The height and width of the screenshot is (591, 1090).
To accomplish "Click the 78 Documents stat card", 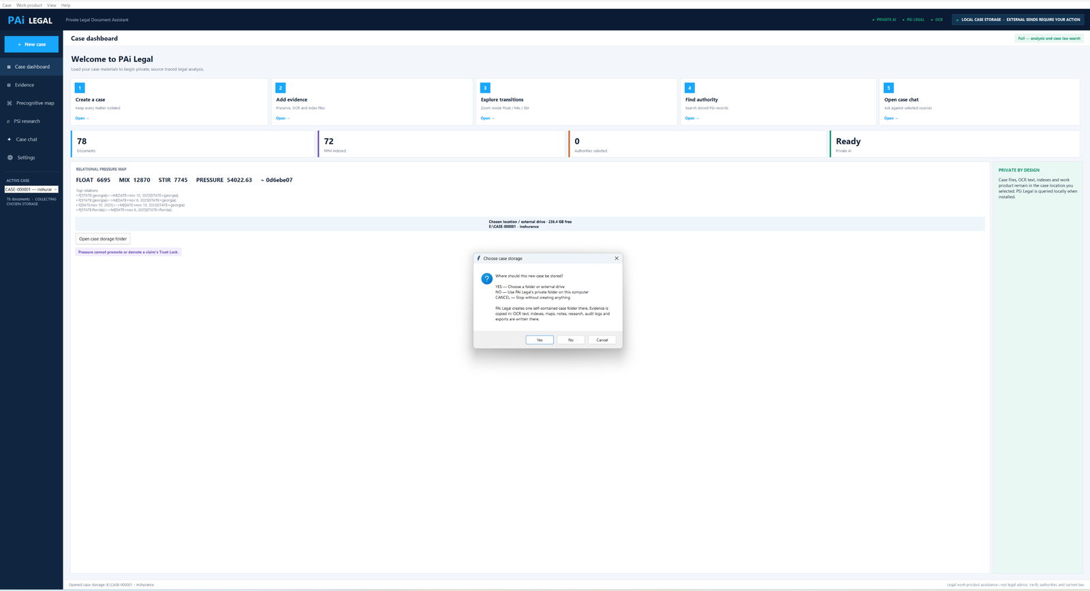I will pos(193,144).
